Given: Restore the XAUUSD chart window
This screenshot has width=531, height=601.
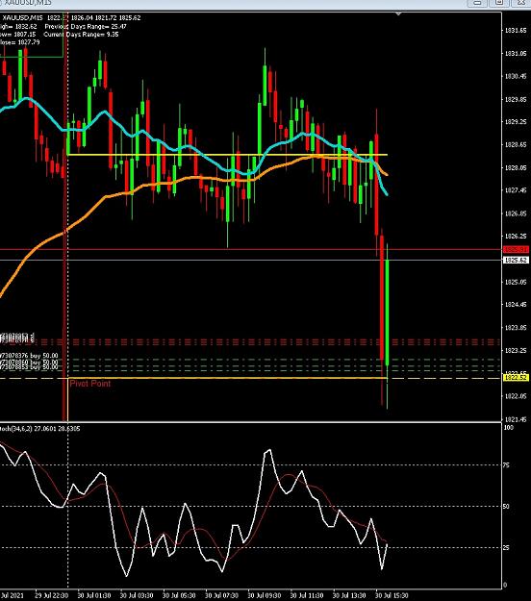Looking at the screenshot, I should click(499, 2).
